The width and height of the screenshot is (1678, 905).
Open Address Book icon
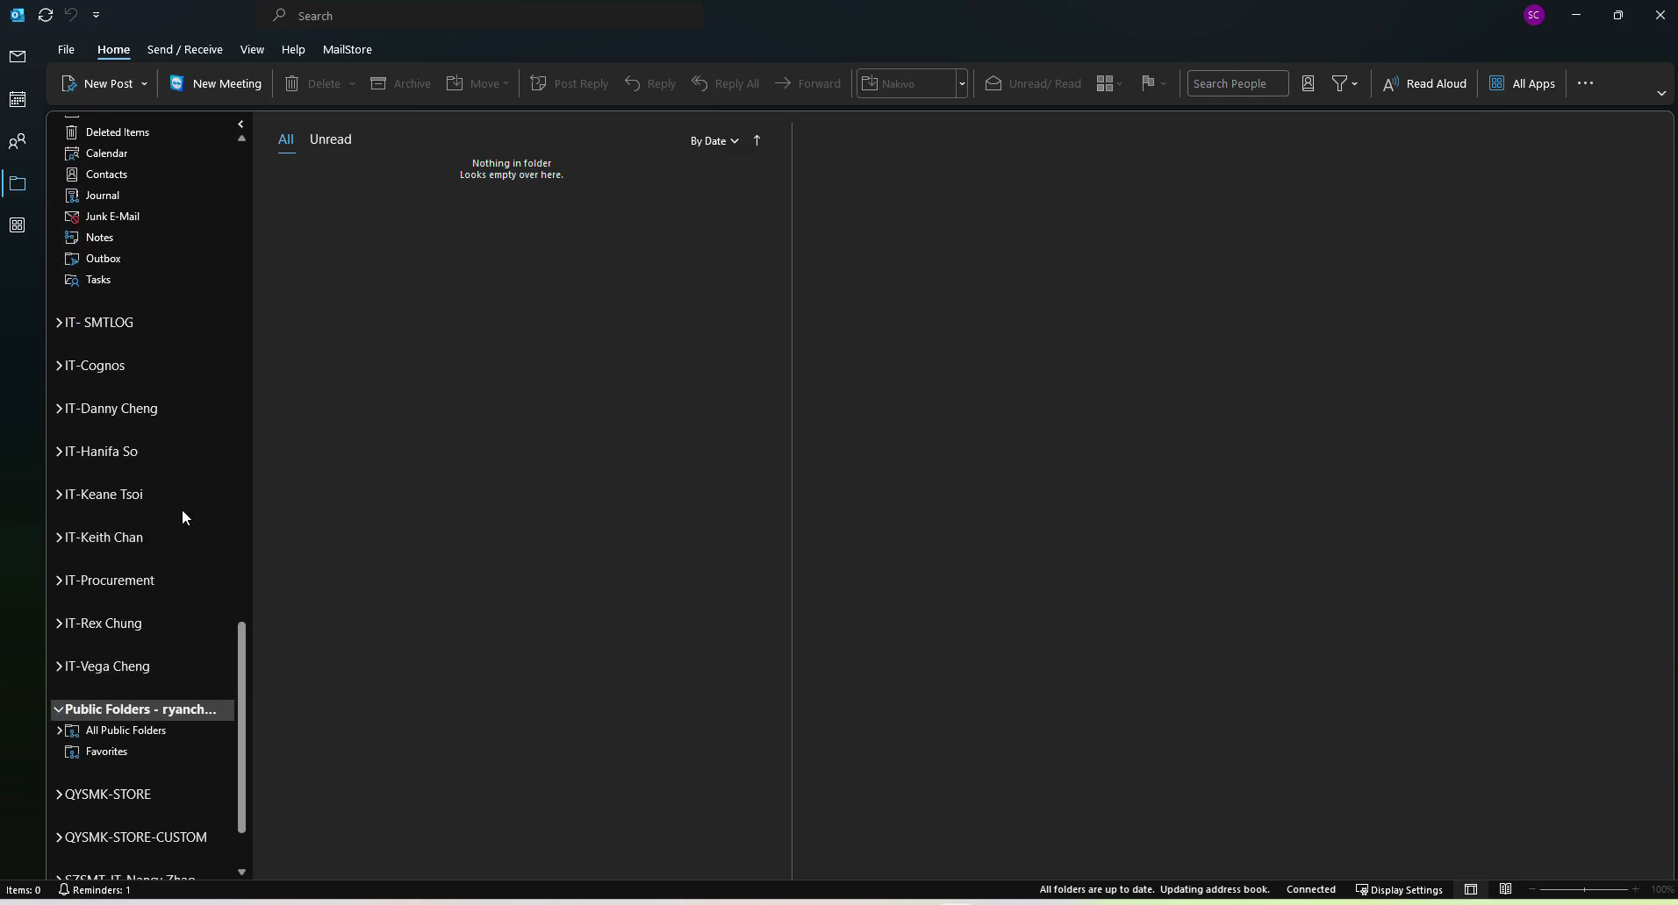(1308, 83)
